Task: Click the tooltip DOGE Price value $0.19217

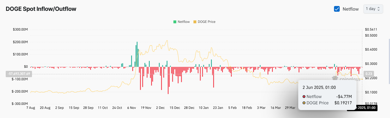Action: (343, 103)
